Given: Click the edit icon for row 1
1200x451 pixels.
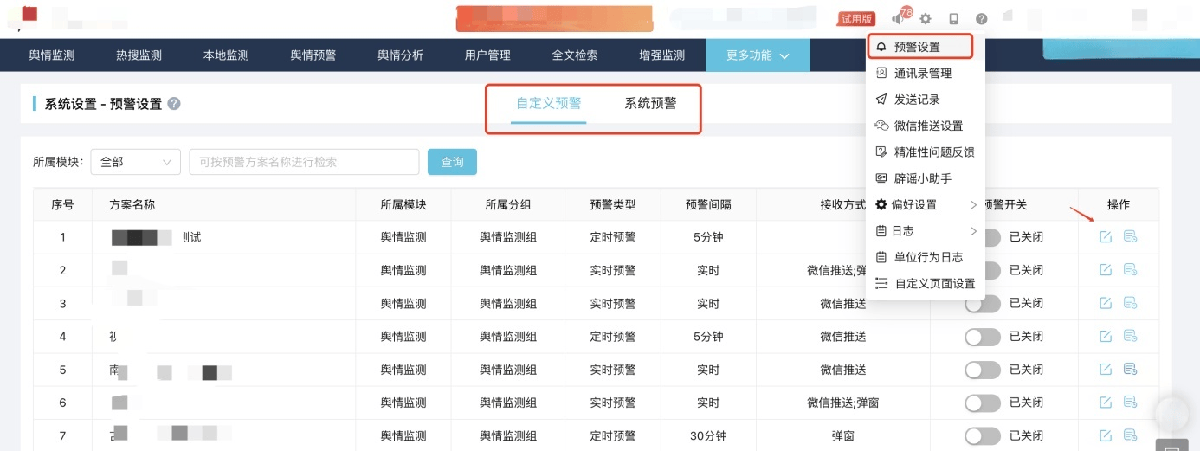Looking at the screenshot, I should (1105, 237).
